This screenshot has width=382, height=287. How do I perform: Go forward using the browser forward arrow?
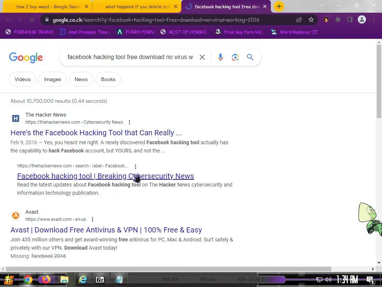click(20, 19)
